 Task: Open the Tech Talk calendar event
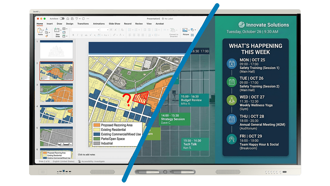coord(195,144)
